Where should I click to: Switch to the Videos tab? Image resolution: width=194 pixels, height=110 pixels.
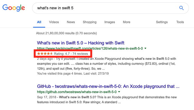coord(54,22)
